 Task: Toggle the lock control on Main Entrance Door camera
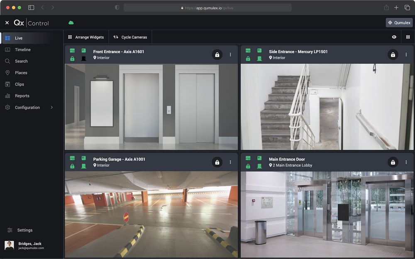coord(393,162)
